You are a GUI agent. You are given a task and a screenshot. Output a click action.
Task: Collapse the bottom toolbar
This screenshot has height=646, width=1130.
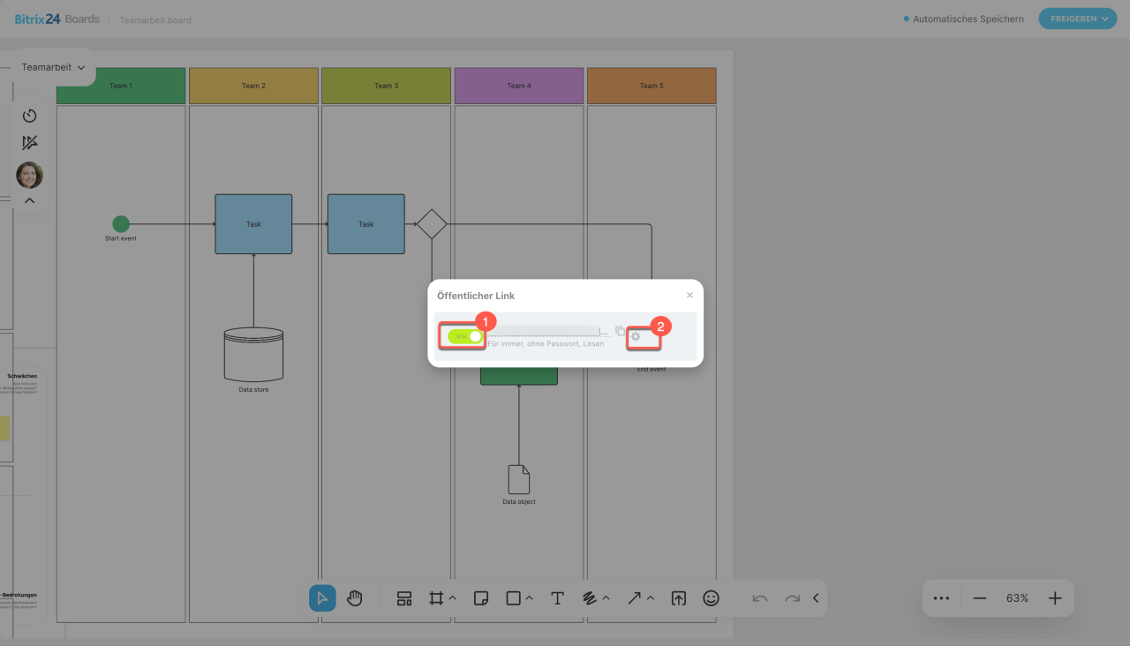[816, 598]
